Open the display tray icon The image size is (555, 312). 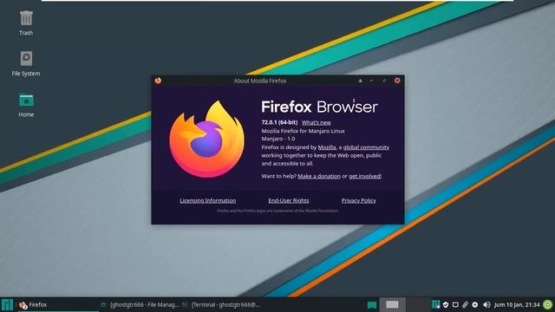(455, 304)
